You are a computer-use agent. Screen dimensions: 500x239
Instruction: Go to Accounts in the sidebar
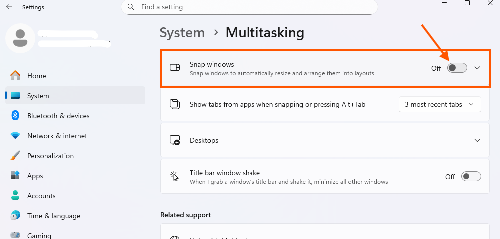[41, 196]
